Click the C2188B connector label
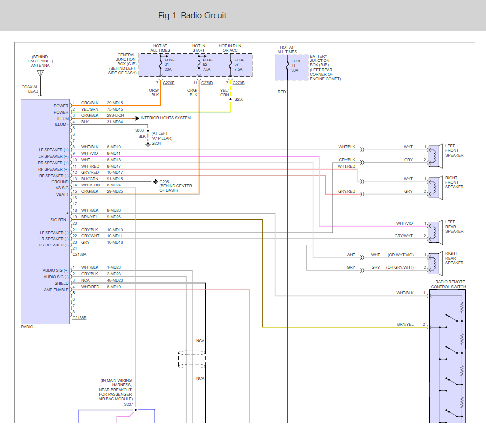This screenshot has width=486, height=429. tap(79, 318)
